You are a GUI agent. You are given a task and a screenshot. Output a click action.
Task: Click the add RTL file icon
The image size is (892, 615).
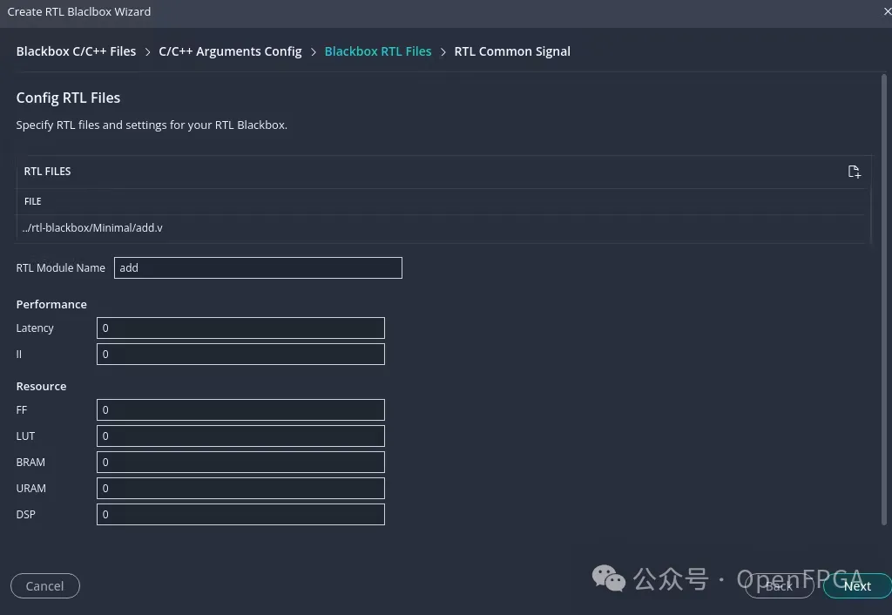coord(854,172)
